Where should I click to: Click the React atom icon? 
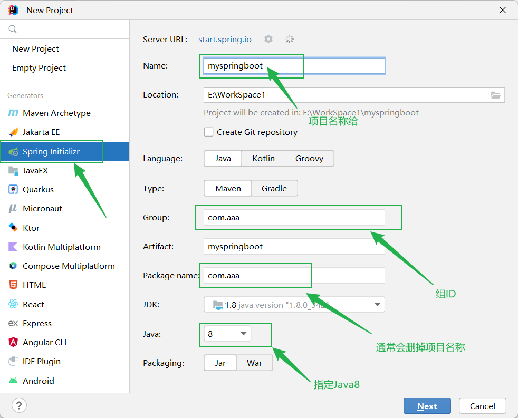[x=13, y=304]
